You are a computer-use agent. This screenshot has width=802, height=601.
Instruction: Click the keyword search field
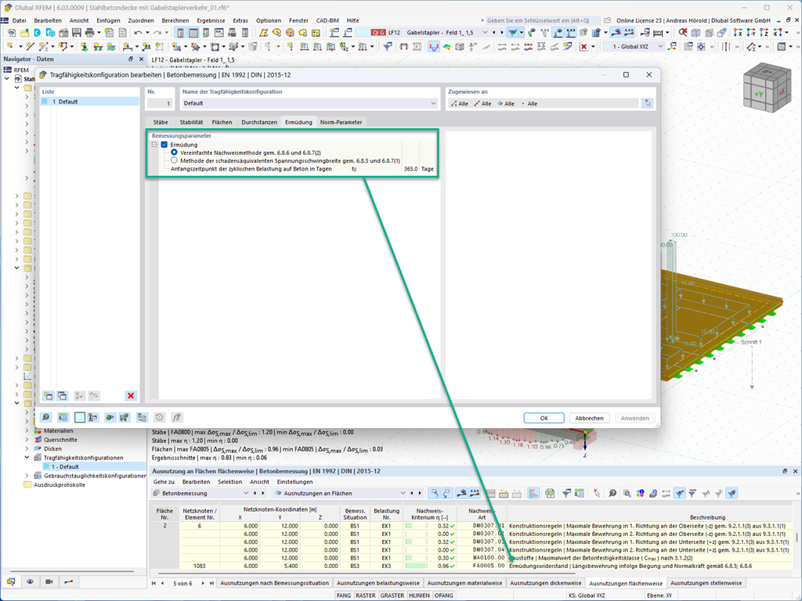(x=542, y=20)
